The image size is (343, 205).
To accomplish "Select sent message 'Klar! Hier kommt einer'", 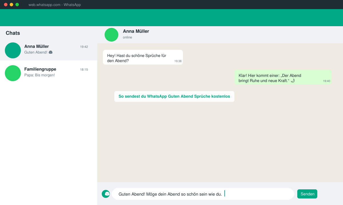I will click(x=283, y=77).
